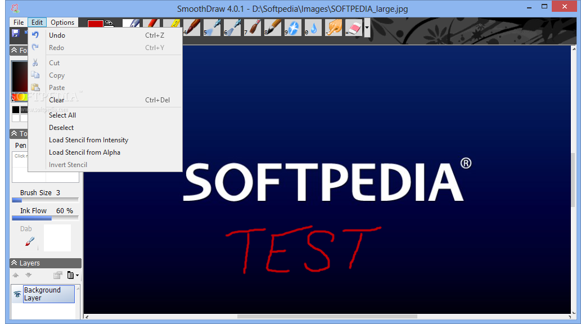
Task: Adjust the Ink Flow slider
Action: [45, 218]
